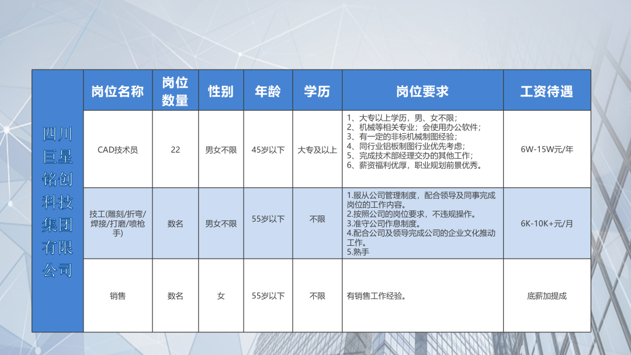
Task: Click the 大专及以上 education cell
Action: tap(317, 149)
